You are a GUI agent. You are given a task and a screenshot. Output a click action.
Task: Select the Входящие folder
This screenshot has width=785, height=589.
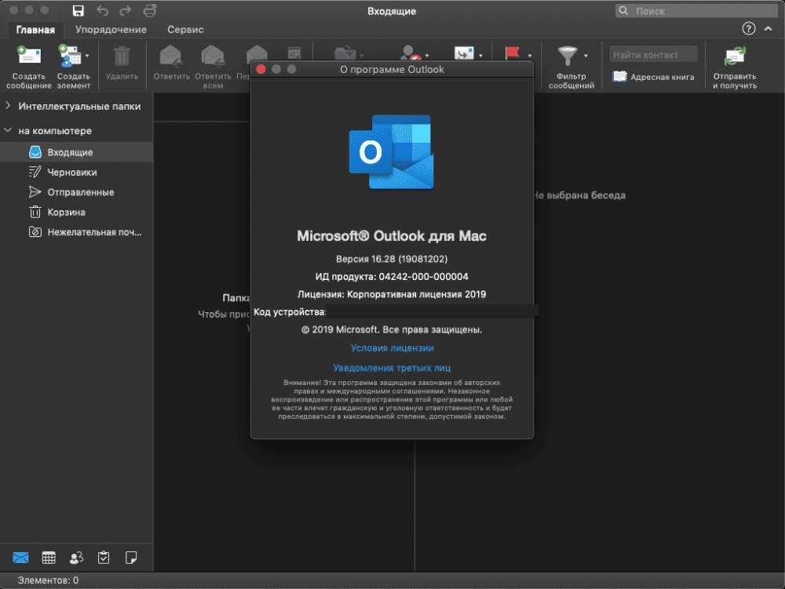point(76,152)
